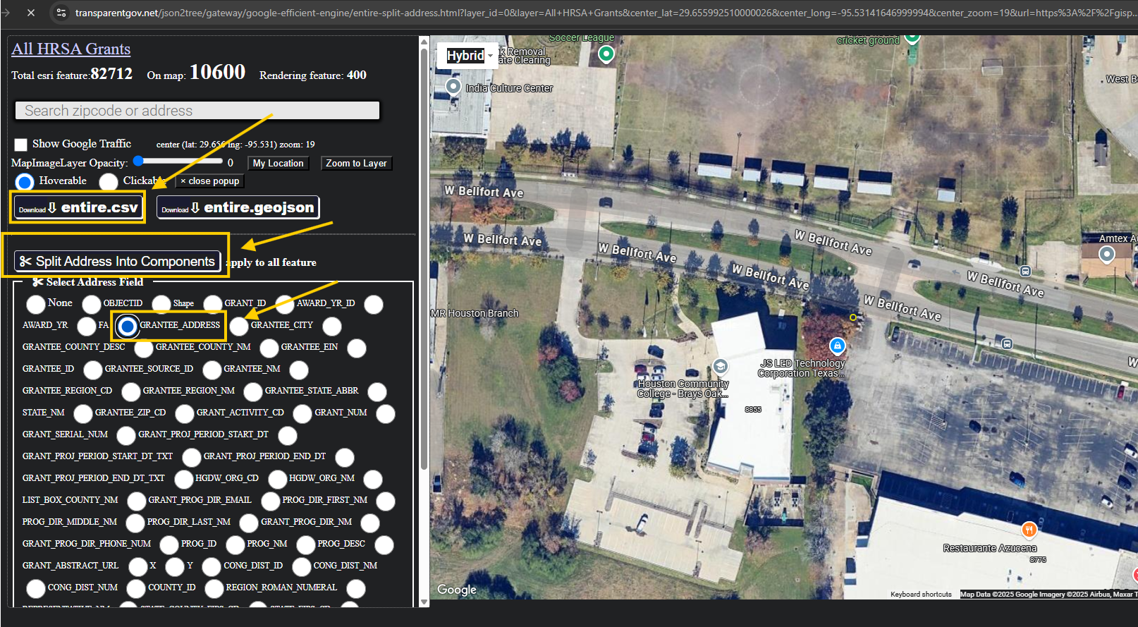Open site information icon in address bar
The image size is (1138, 627).
tap(61, 13)
